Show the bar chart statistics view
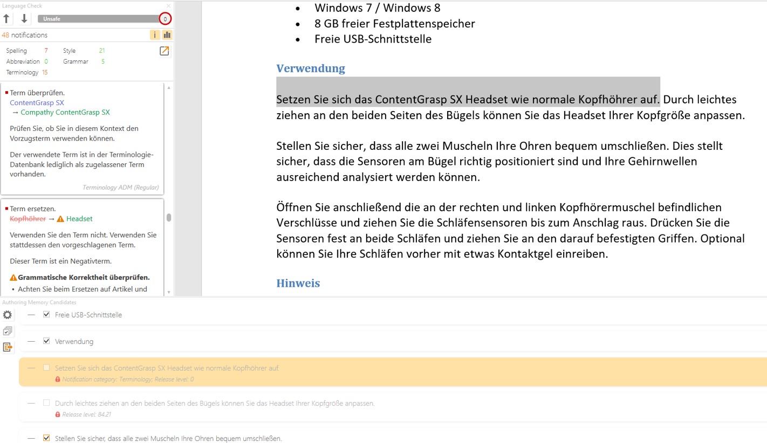The height and width of the screenshot is (443, 767). [167, 35]
